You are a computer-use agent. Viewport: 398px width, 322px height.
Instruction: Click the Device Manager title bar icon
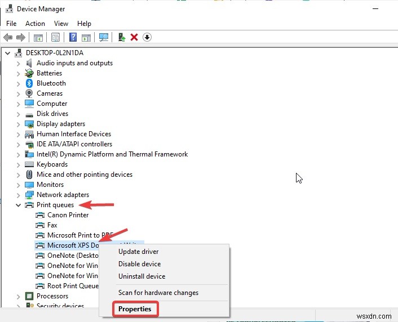click(10, 8)
